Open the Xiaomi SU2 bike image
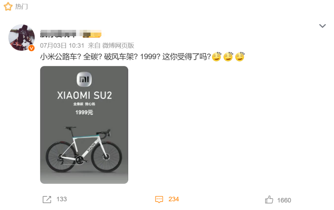 click(x=84, y=125)
